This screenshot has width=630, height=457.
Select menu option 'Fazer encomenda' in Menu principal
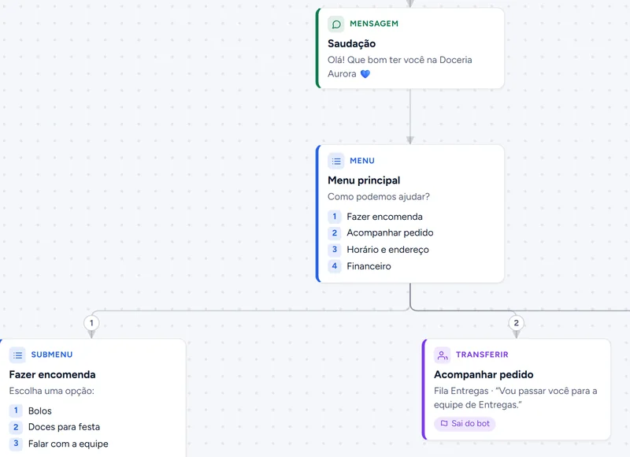coord(384,217)
